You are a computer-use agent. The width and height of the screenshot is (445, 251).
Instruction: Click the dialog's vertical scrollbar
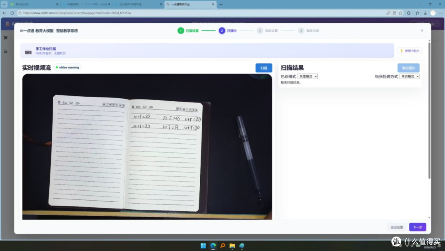coord(429,111)
